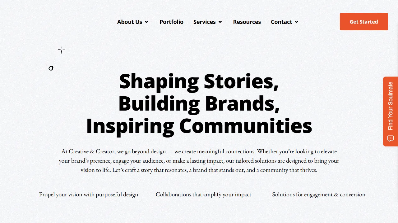The height and width of the screenshot is (223, 398).
Task: Click "Propel your vision with purposeful design"
Action: 89,194
